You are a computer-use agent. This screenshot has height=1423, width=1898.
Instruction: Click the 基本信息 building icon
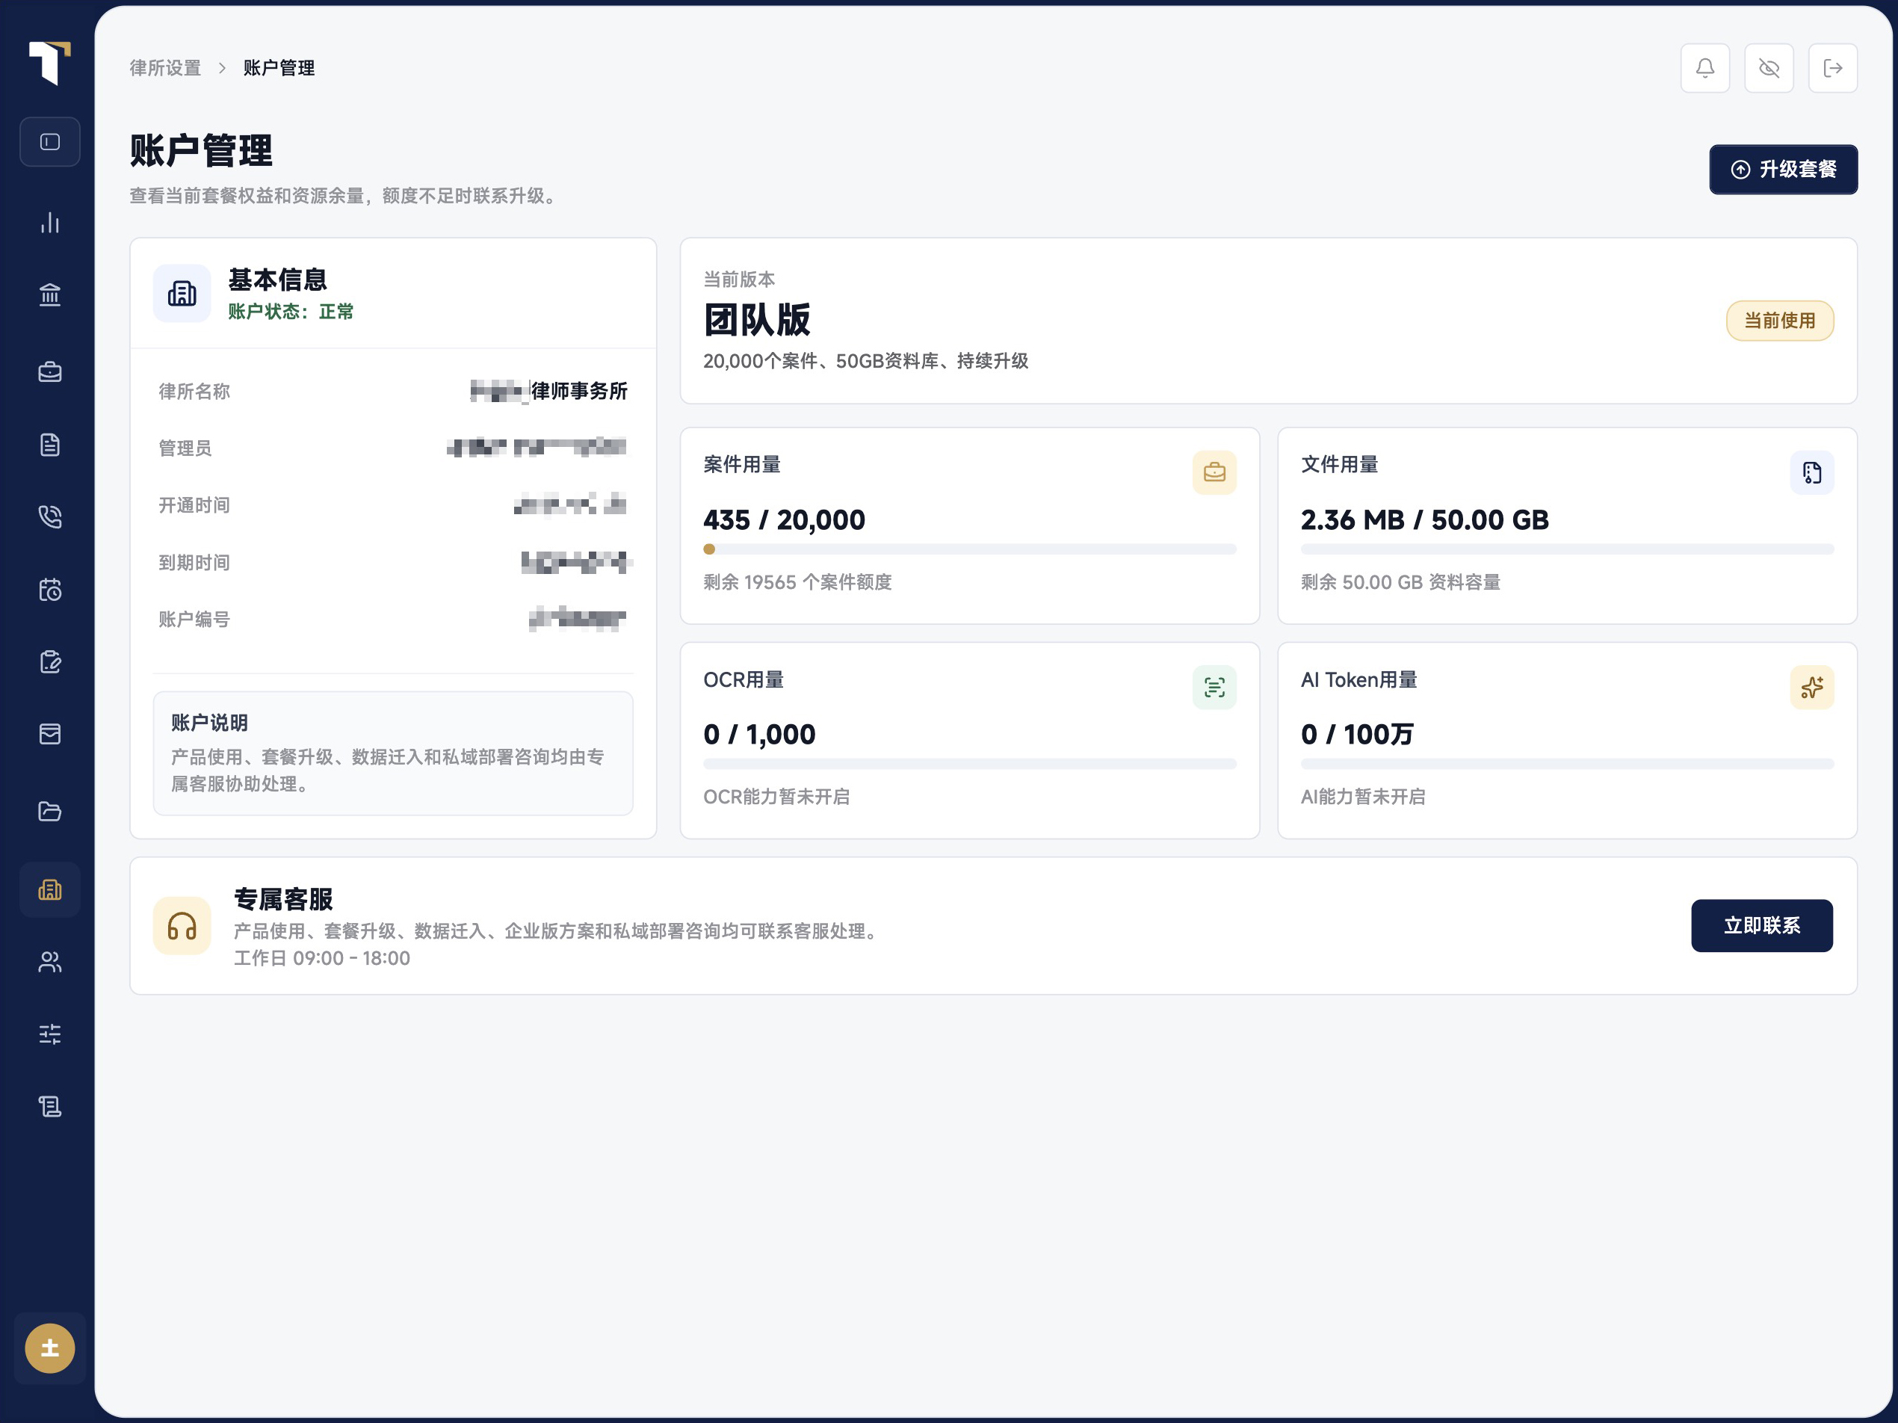click(x=182, y=294)
